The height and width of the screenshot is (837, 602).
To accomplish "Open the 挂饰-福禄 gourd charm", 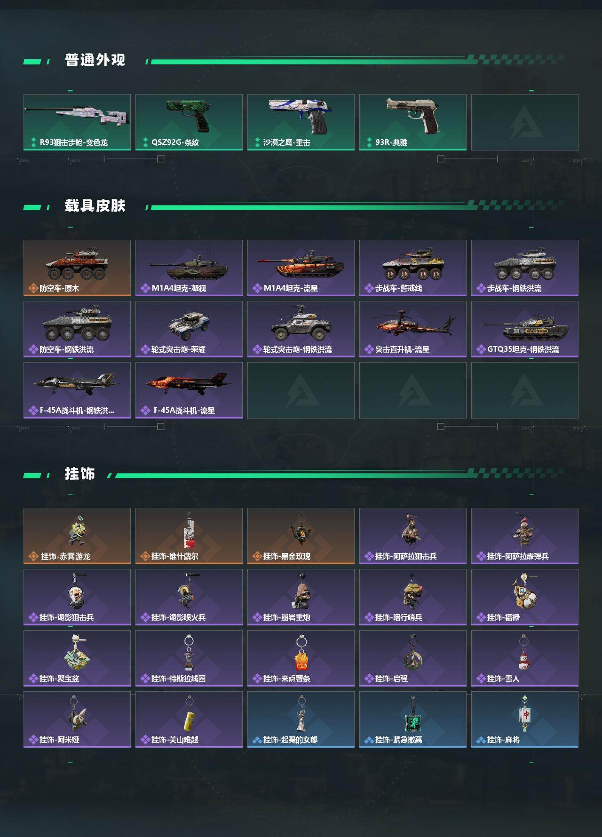I will 525,597.
